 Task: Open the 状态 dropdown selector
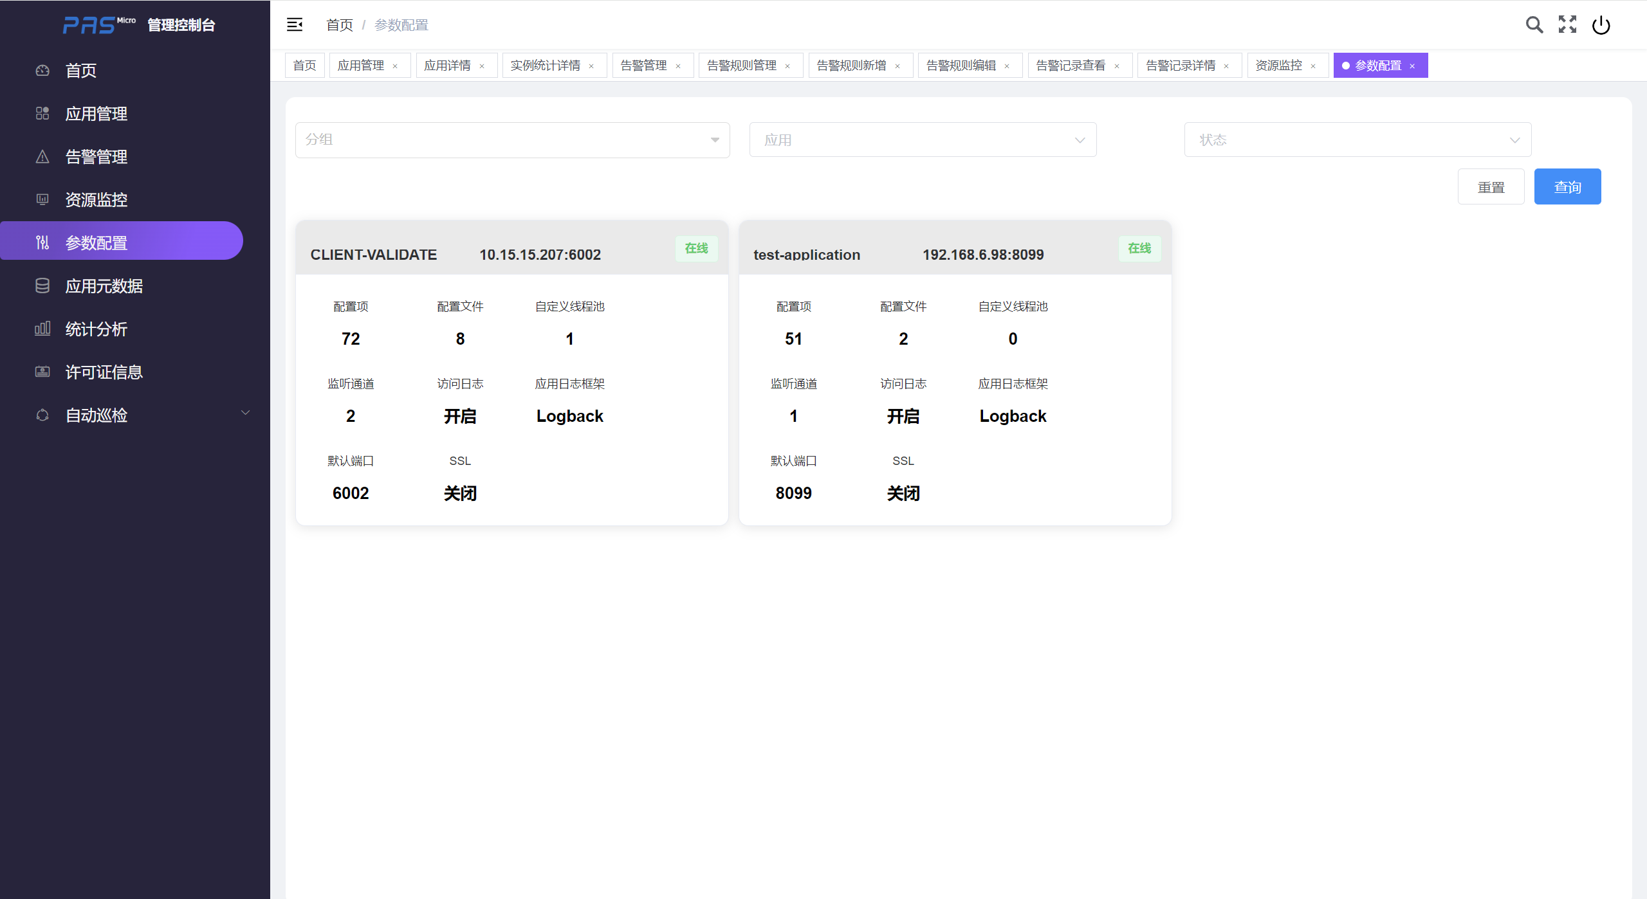[x=1357, y=140]
